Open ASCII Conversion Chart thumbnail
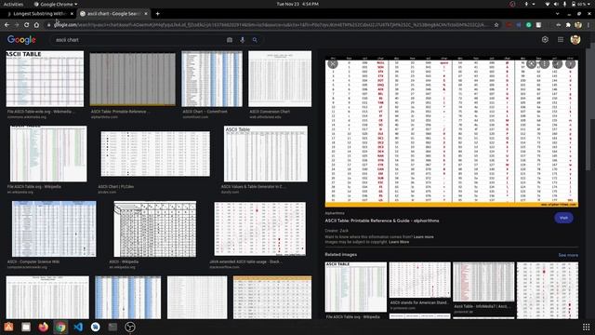This screenshot has height=335, width=595. [x=280, y=78]
